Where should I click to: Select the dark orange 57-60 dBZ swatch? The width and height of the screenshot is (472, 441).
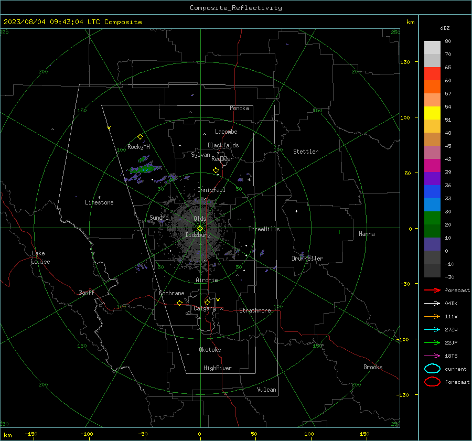pos(432,87)
